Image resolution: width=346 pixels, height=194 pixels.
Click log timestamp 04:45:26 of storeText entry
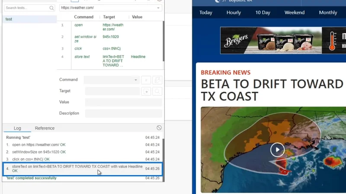pyautogui.click(x=152, y=169)
